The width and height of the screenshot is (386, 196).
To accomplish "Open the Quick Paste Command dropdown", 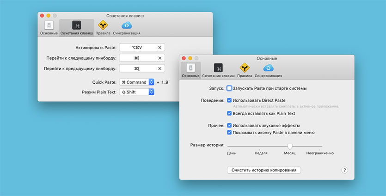I will pyautogui.click(x=136, y=82).
